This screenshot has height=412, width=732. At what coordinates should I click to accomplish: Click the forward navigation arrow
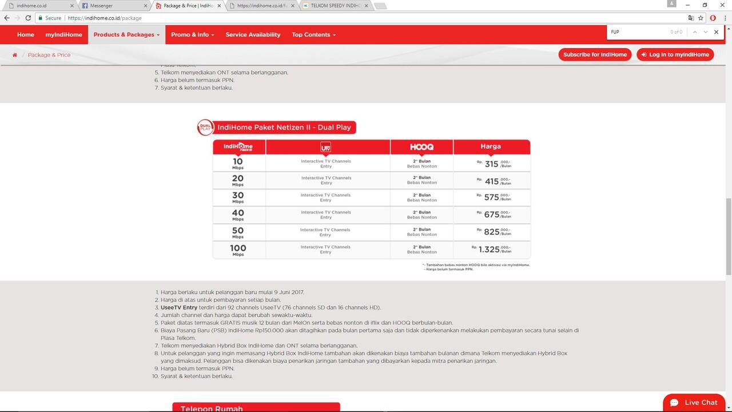pos(17,18)
